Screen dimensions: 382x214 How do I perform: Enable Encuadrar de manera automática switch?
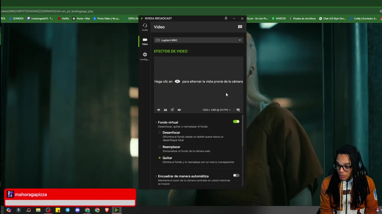pos(236,175)
